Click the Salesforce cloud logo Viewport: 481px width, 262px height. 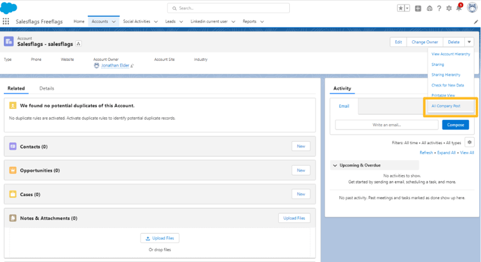tap(8, 8)
